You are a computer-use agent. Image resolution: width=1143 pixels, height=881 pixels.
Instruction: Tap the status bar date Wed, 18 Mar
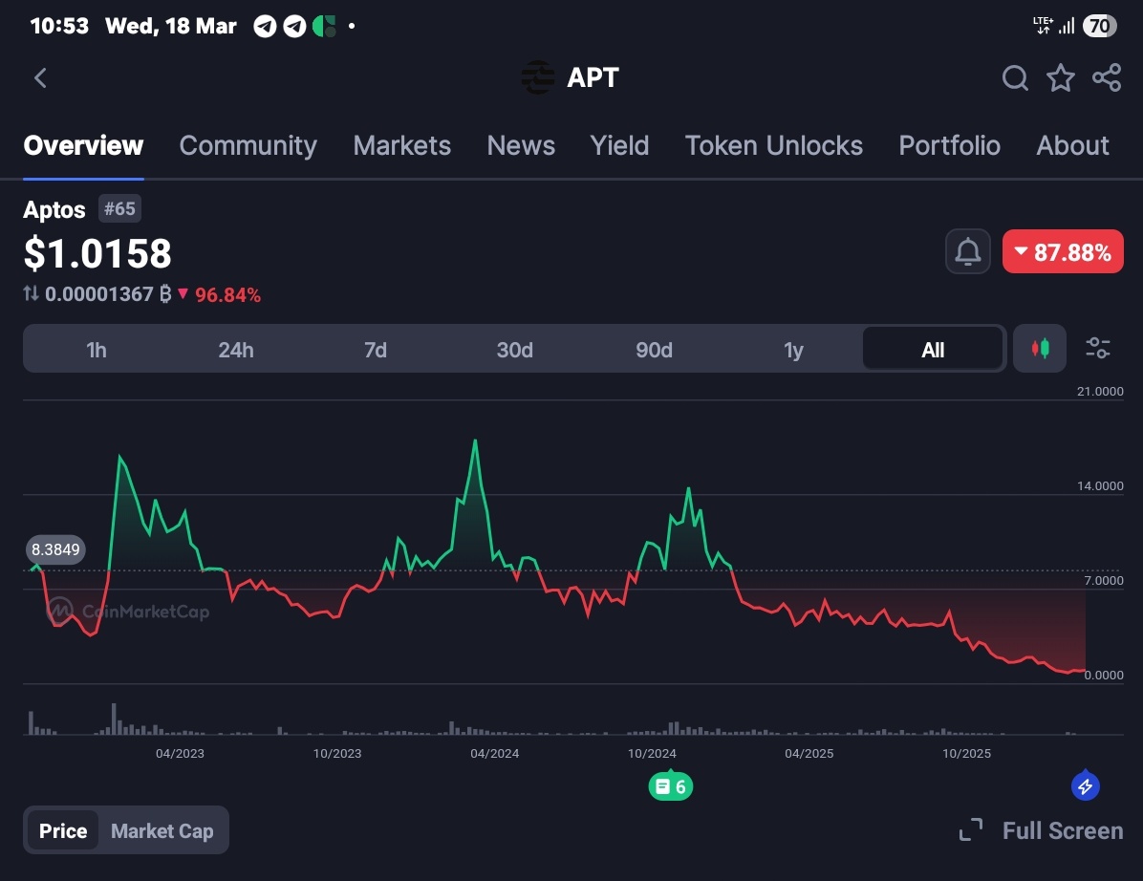coord(170,26)
